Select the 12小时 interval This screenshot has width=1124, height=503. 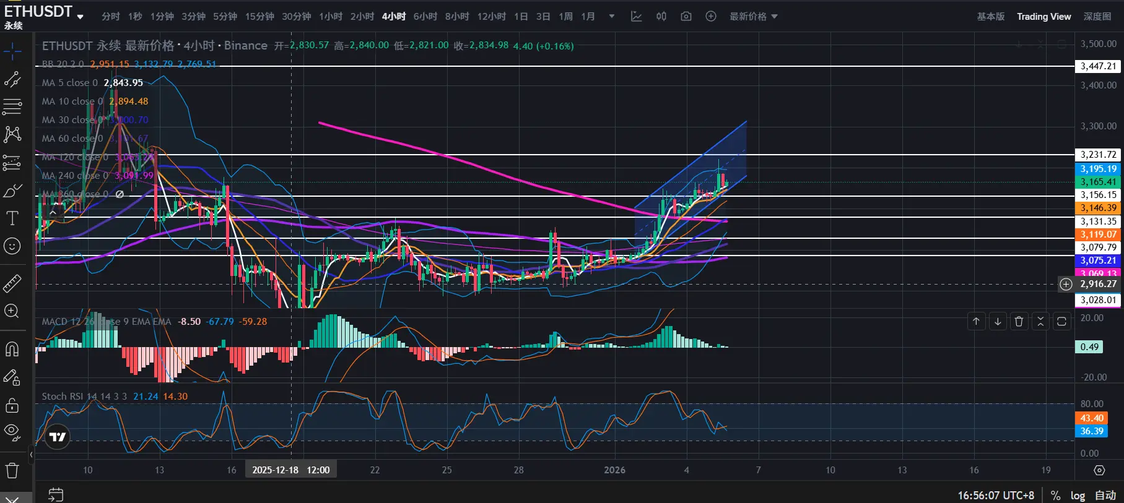[x=492, y=17]
